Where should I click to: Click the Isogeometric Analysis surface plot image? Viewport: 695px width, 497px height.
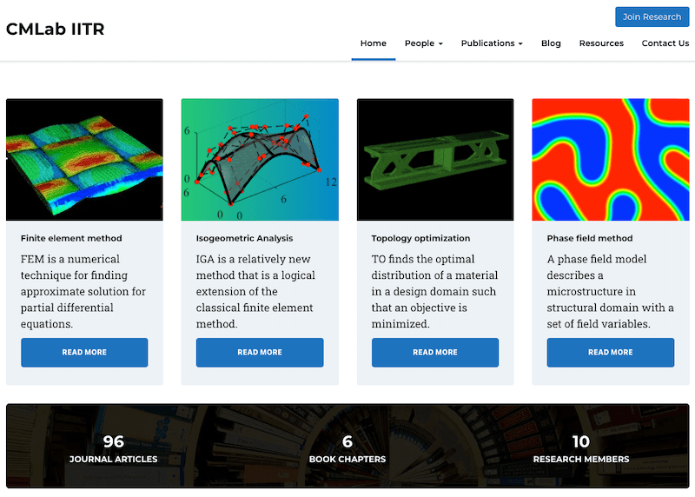point(260,160)
